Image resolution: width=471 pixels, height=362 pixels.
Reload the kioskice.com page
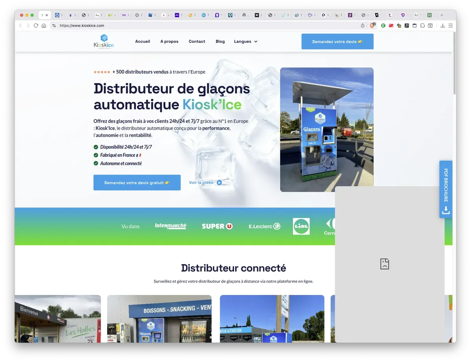pos(36,25)
